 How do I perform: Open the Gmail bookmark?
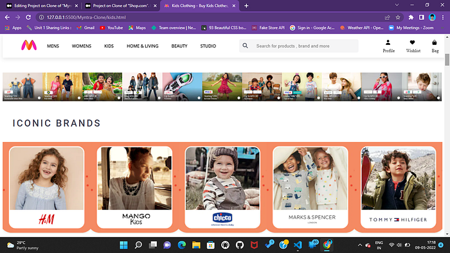85,28
